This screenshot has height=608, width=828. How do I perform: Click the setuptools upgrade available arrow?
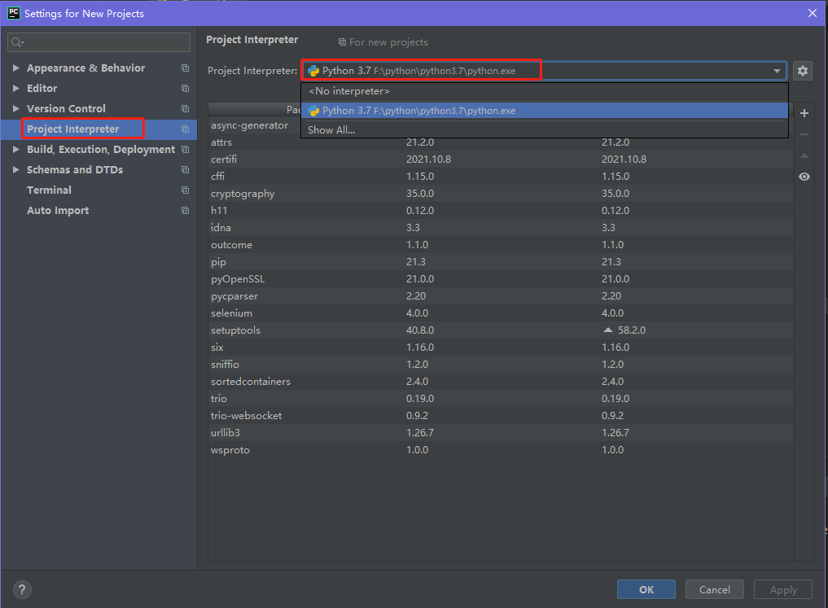[608, 330]
